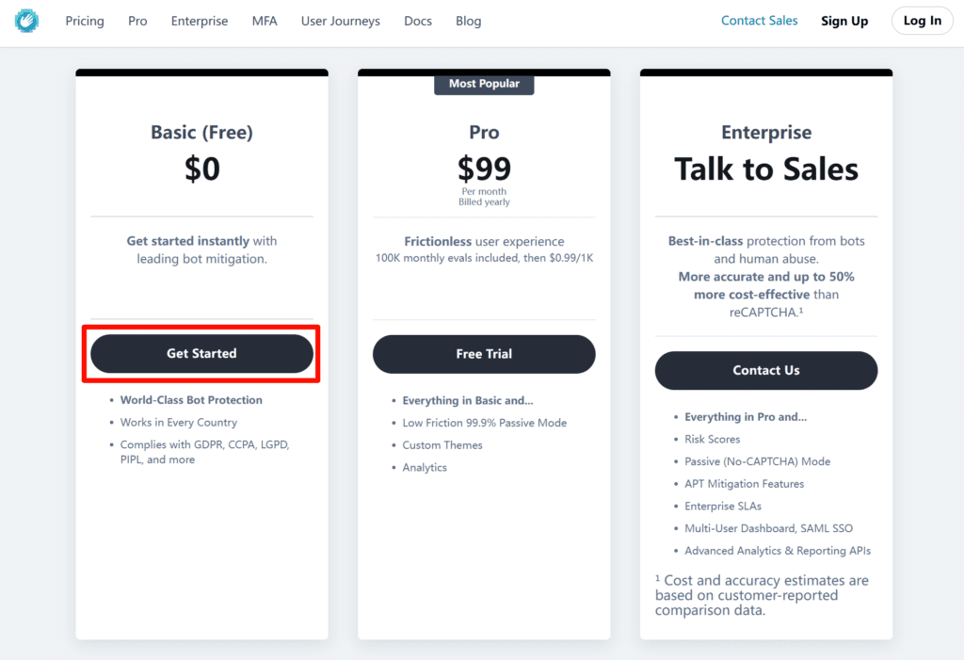Select MFA in the top navigation
Image resolution: width=964 pixels, height=660 pixels.
(x=265, y=21)
